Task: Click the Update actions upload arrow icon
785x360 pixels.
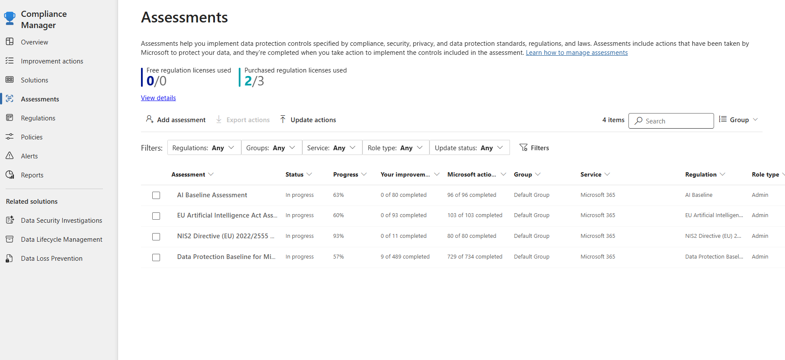Action: (x=283, y=119)
